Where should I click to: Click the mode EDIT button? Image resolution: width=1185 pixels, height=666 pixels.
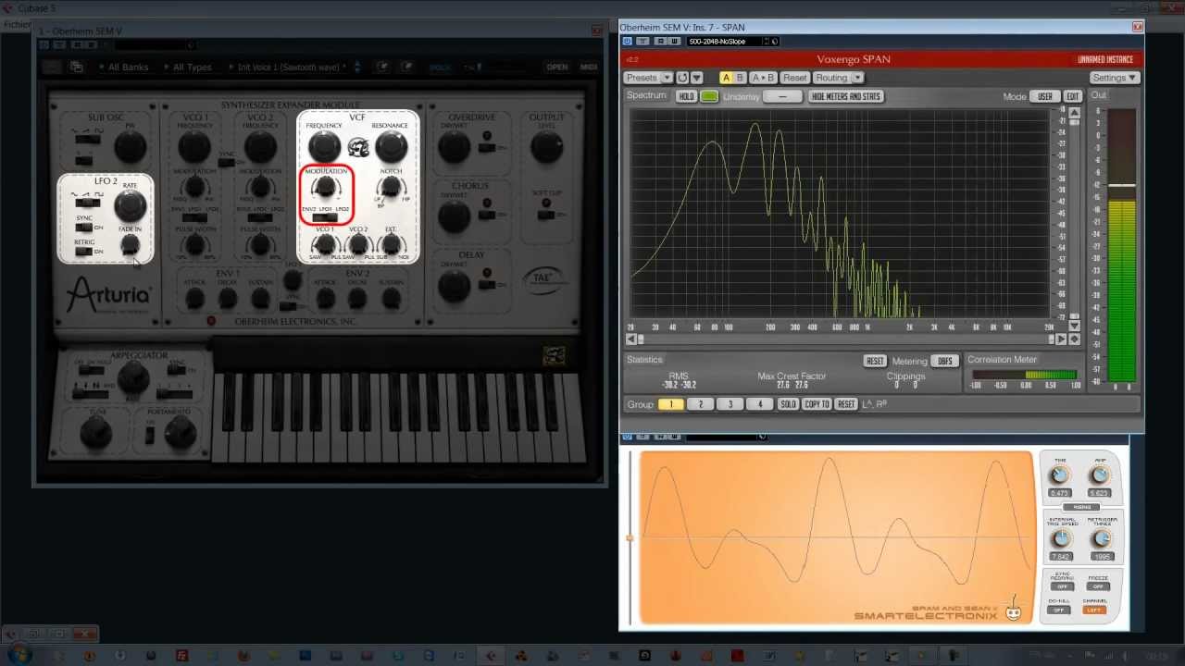pyautogui.click(x=1072, y=96)
